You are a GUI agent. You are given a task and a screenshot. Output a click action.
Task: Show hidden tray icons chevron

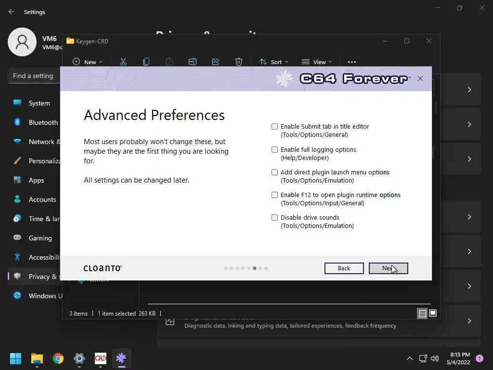click(410, 358)
